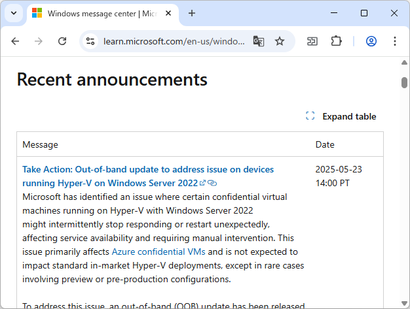The height and width of the screenshot is (309, 410).
Task: Click the vertical scrollbar thumb
Action: (404, 82)
